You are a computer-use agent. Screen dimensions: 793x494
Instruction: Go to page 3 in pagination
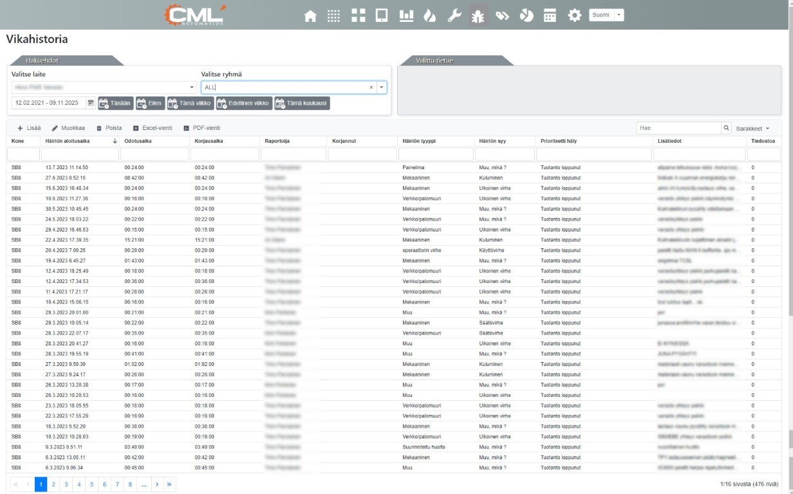65,484
